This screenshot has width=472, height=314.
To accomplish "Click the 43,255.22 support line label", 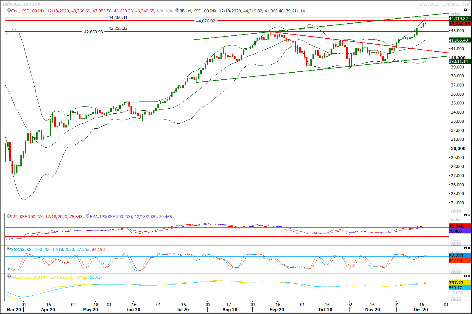I will (118, 28).
